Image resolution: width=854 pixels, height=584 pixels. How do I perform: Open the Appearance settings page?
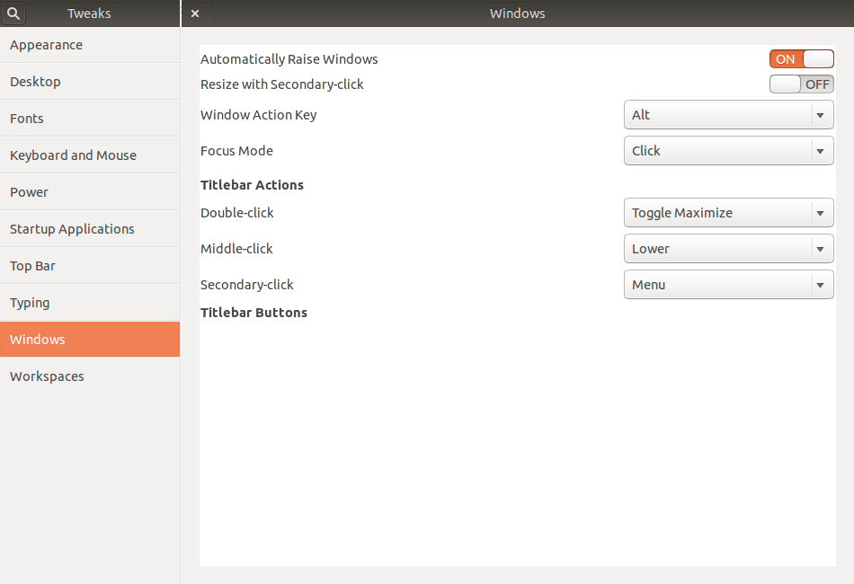point(46,45)
